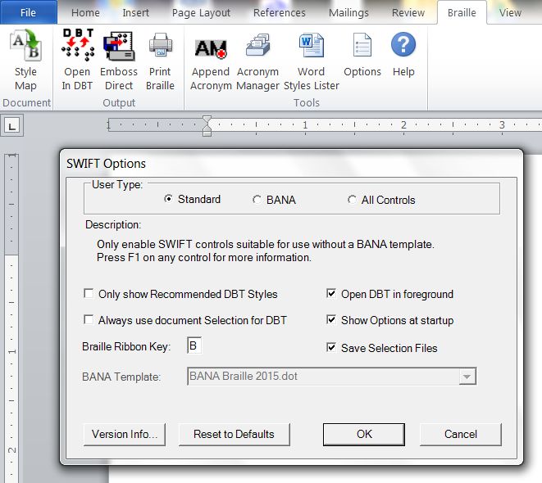Confirm with the OK button
Screen dimensions: 542x483
point(364,435)
